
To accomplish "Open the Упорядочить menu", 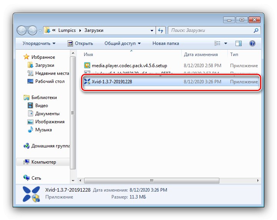I will (39, 43).
